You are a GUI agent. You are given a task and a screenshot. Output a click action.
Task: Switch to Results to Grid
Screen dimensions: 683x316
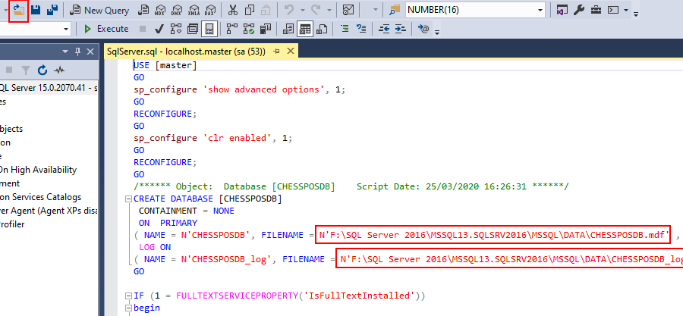pyautogui.click(x=305, y=29)
